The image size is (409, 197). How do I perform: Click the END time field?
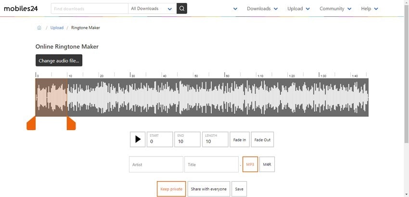tap(187, 140)
